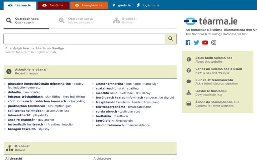This screenshot has height=161, width=257.
Task: Click the magnifier search button
Action: (171, 39)
